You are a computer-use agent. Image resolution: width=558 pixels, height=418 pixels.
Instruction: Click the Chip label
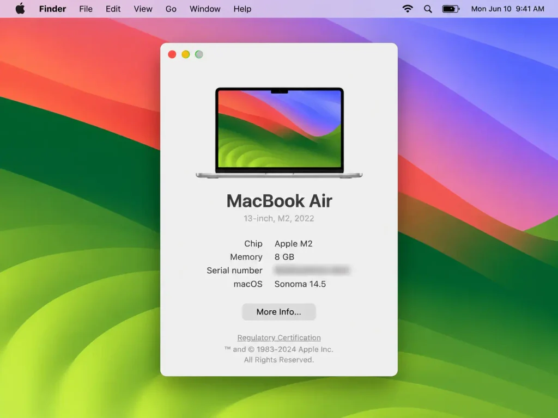click(253, 243)
